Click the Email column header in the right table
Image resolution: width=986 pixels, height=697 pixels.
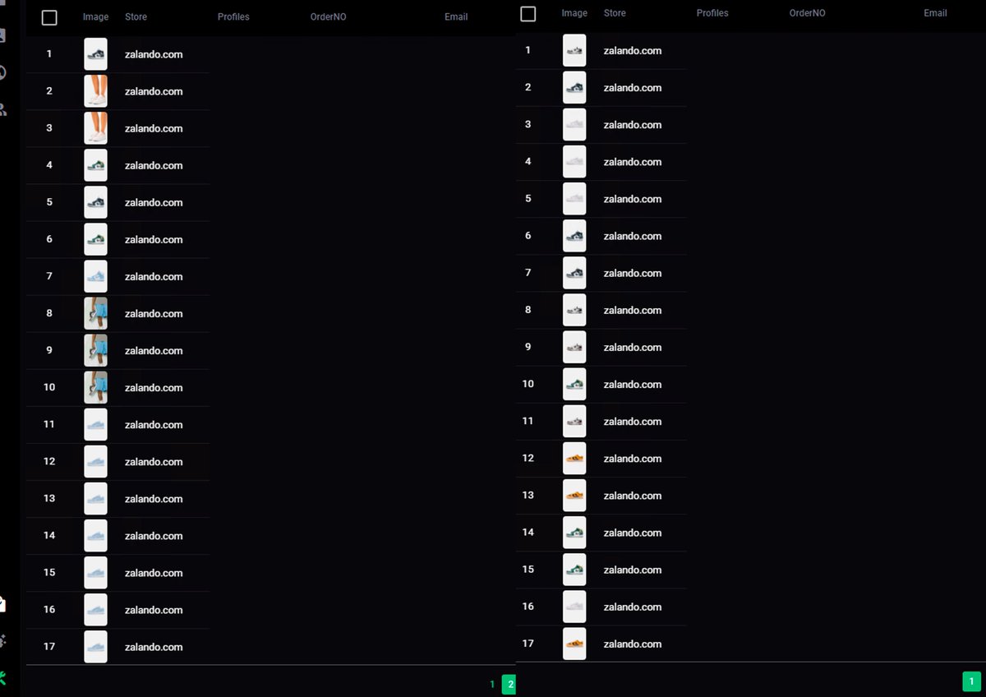pos(935,13)
